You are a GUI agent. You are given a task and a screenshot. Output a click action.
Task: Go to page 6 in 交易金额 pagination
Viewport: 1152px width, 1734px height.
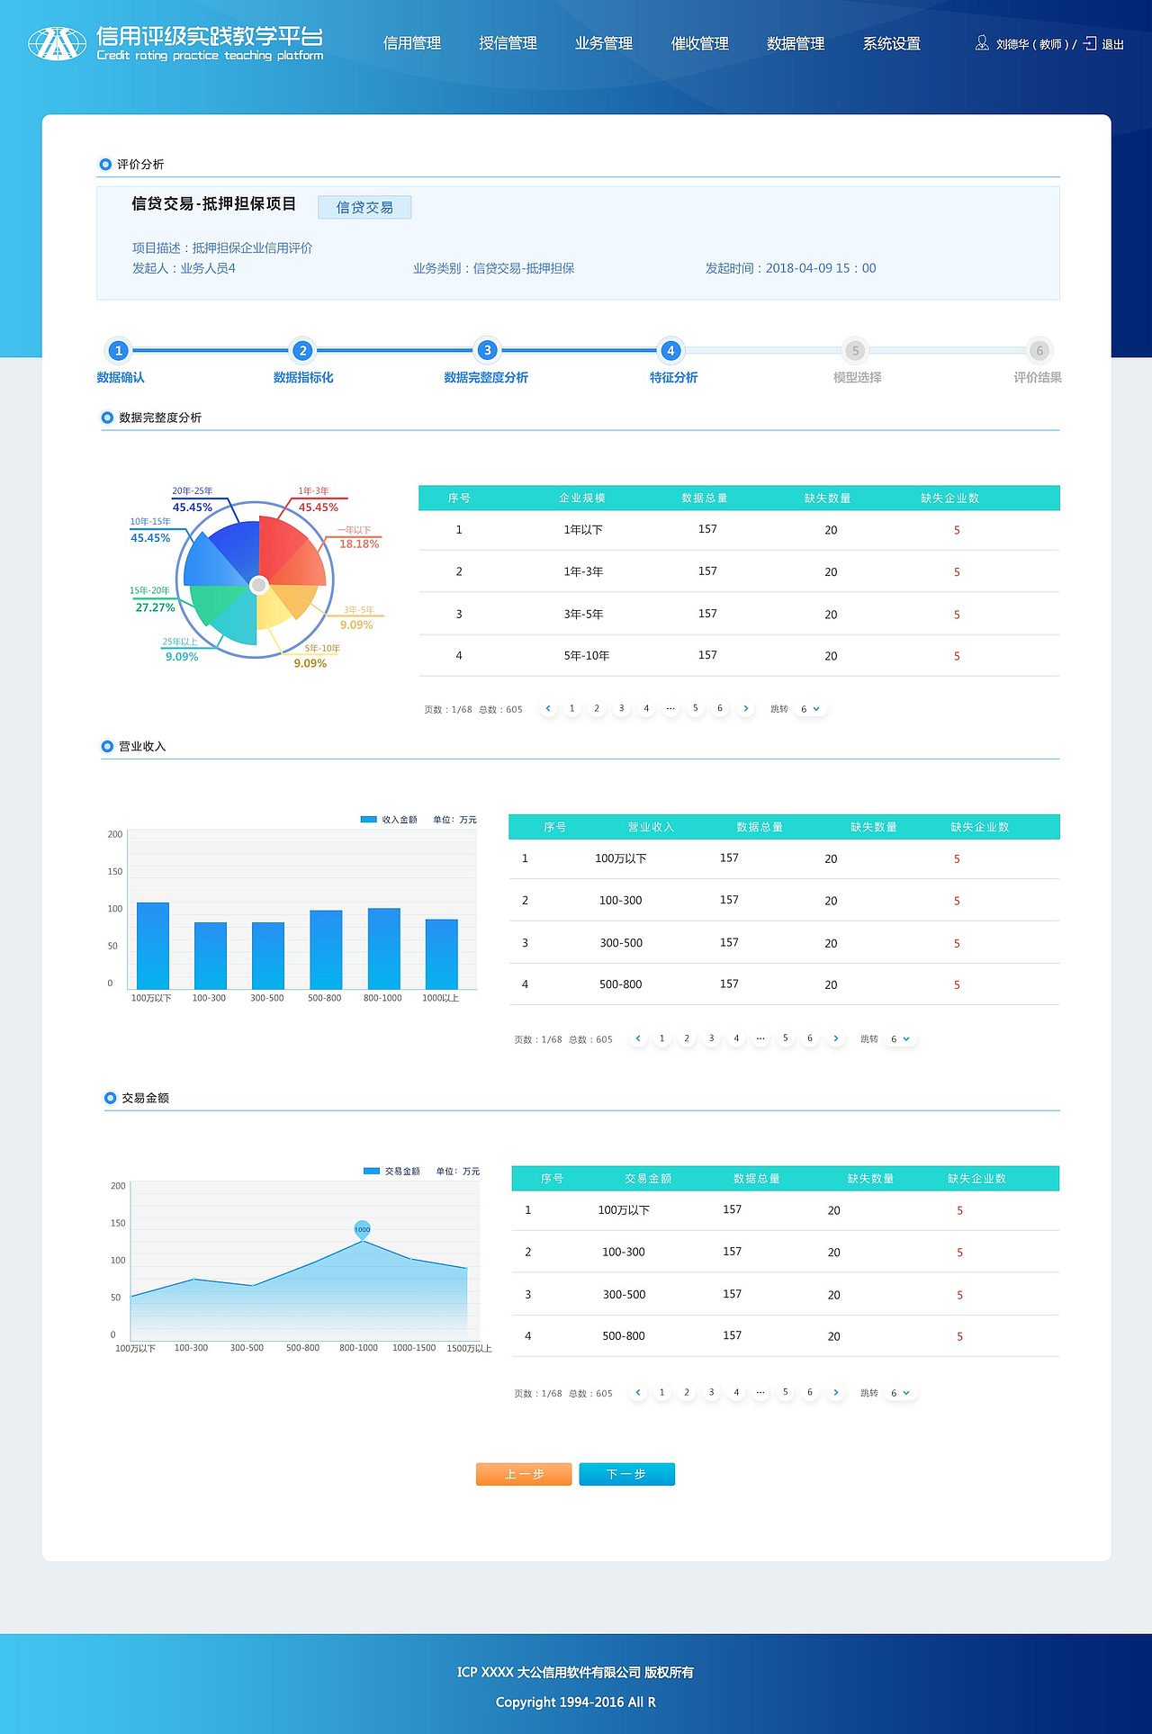(810, 1392)
